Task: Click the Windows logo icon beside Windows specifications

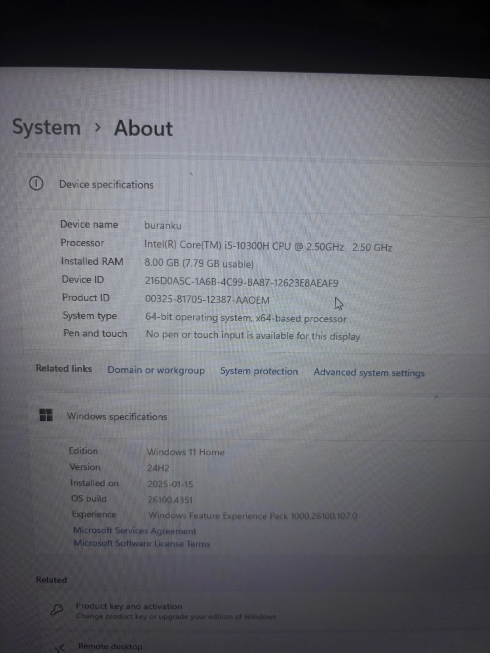Action: 46,414
